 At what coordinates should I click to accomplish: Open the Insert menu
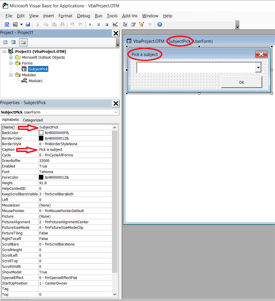tap(48, 16)
